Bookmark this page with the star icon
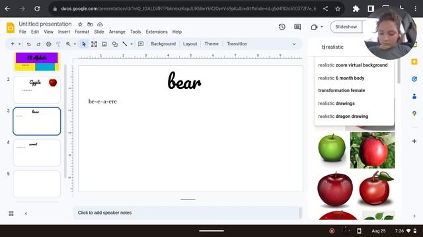423x237 pixels. click(338, 9)
